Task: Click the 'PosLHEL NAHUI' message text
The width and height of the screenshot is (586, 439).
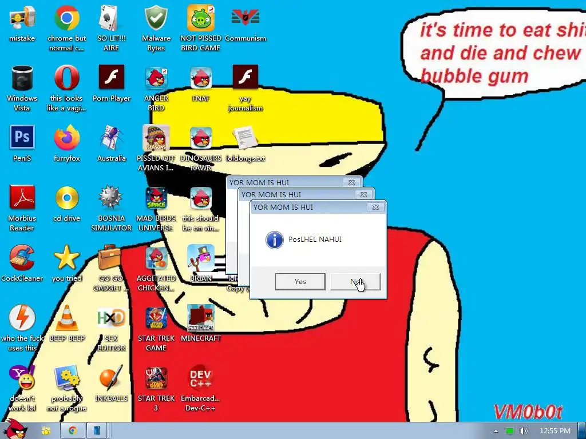Action: point(315,240)
